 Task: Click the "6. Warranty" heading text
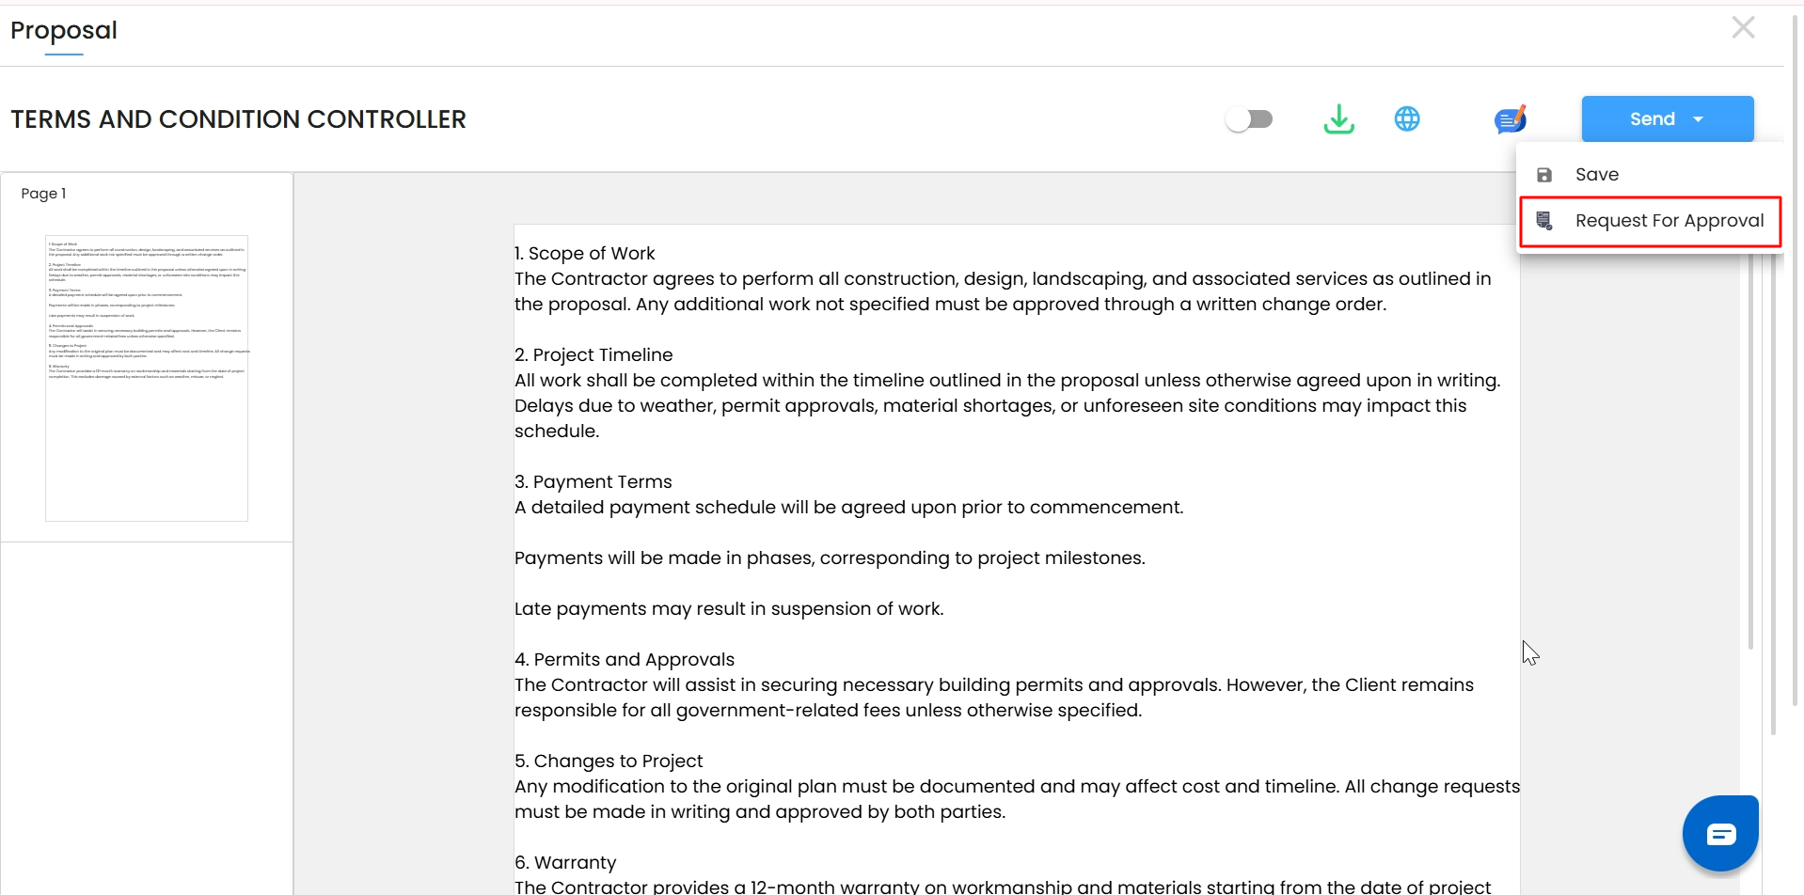pos(565,863)
